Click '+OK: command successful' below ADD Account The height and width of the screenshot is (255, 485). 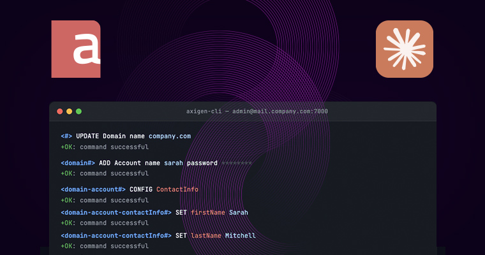[105, 173]
